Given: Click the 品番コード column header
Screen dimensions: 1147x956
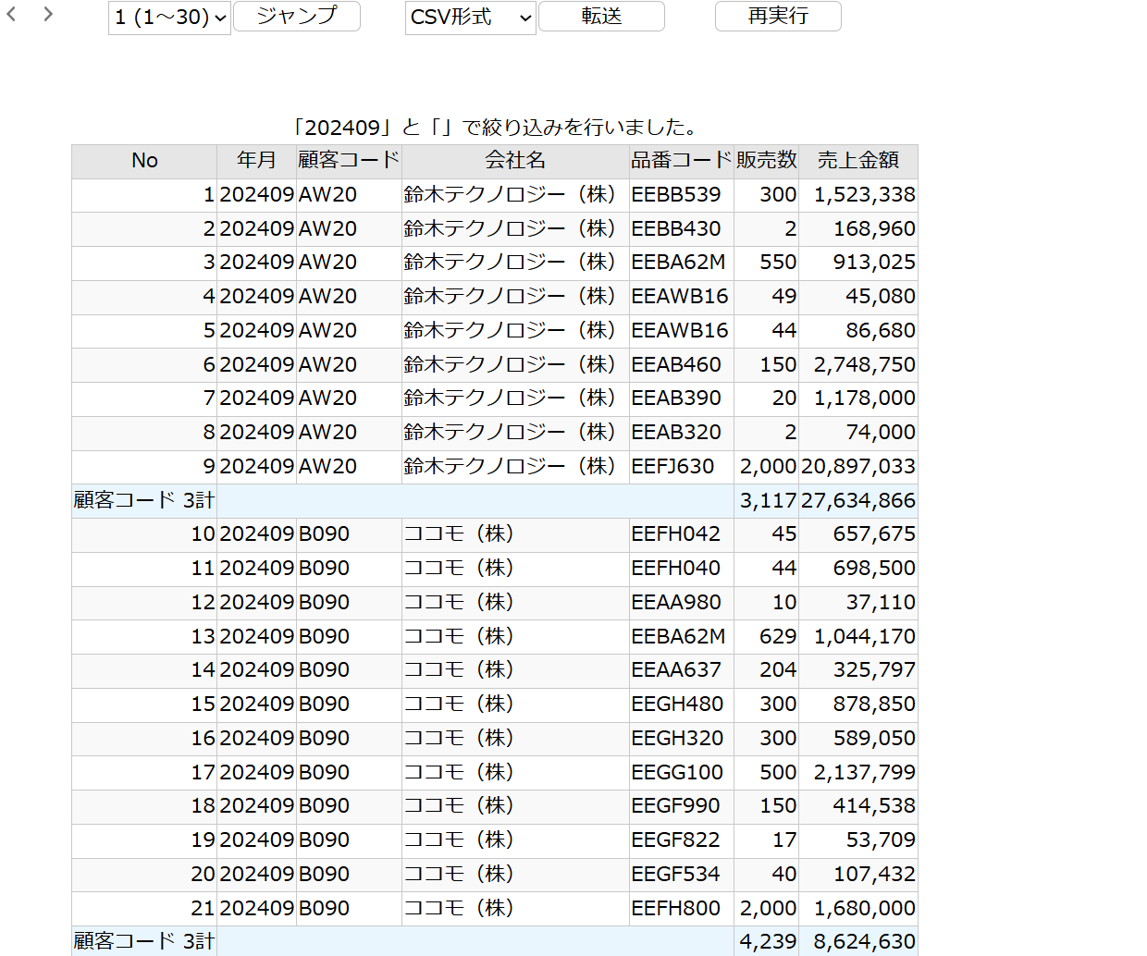Looking at the screenshot, I should click(x=680, y=160).
